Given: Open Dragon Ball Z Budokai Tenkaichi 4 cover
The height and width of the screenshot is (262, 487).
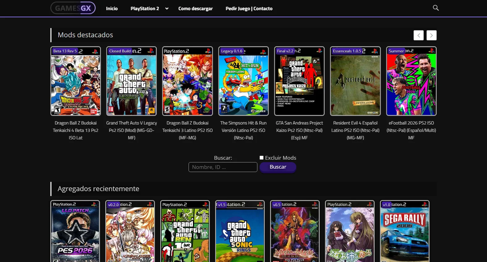Looking at the screenshot, I should [x=76, y=81].
